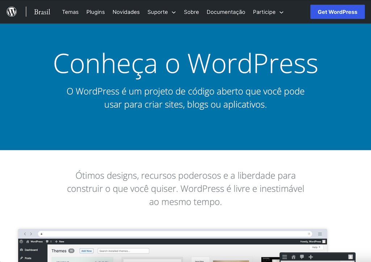
Task: Click the Search installed themes field
Action: [x=123, y=250]
